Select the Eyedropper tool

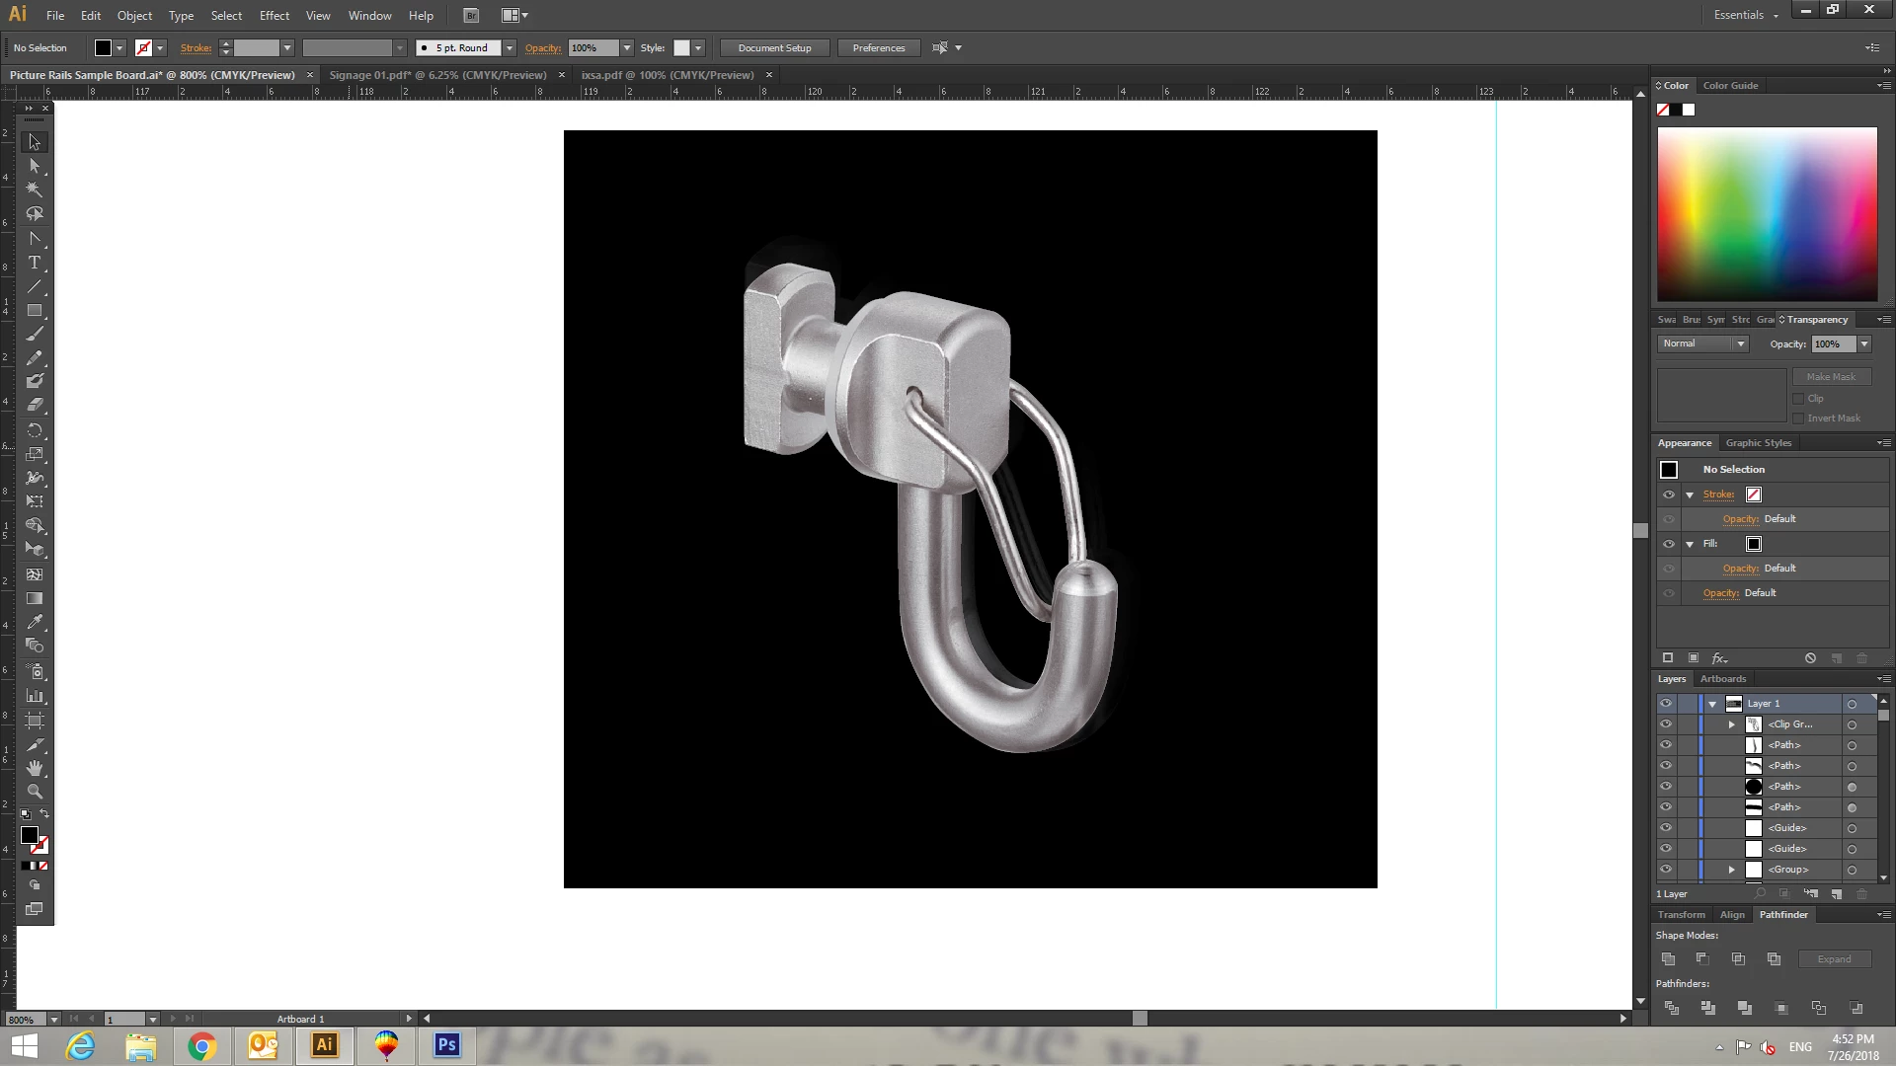point(35,622)
